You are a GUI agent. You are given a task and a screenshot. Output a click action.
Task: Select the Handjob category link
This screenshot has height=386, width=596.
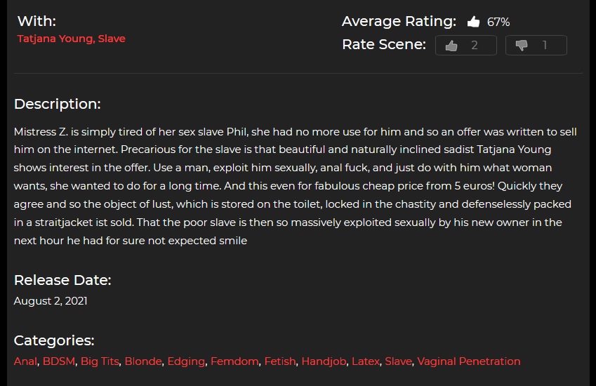tap(324, 361)
